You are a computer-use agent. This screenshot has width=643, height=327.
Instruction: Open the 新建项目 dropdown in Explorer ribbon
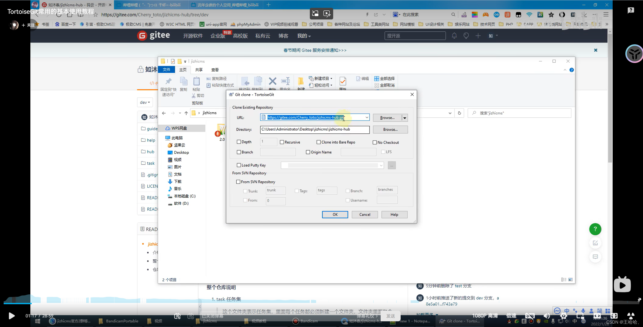[x=321, y=79]
